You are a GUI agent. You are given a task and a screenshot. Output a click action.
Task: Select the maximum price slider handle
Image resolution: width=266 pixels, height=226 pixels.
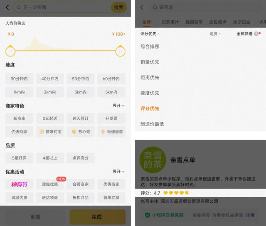tap(120, 51)
